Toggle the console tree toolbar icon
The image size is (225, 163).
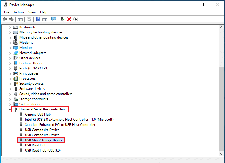pyautogui.click(x=20, y=19)
